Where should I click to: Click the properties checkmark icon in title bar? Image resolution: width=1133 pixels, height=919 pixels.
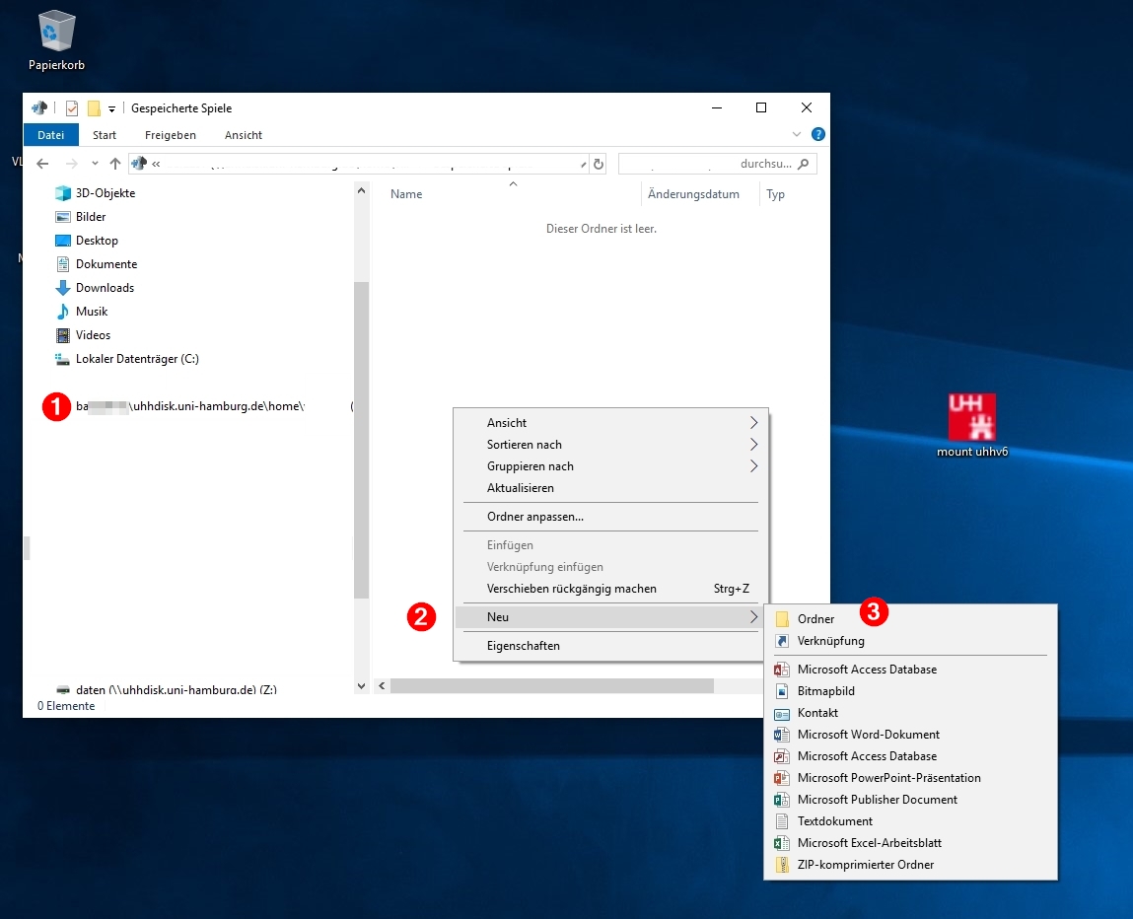[x=72, y=108]
